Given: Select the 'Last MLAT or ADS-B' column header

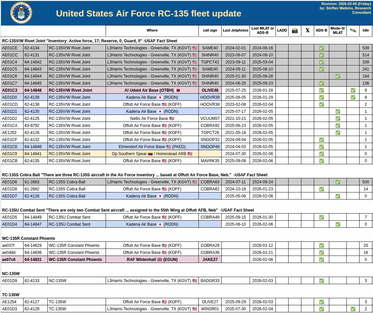Looking at the screenshot, I should [263, 31].
